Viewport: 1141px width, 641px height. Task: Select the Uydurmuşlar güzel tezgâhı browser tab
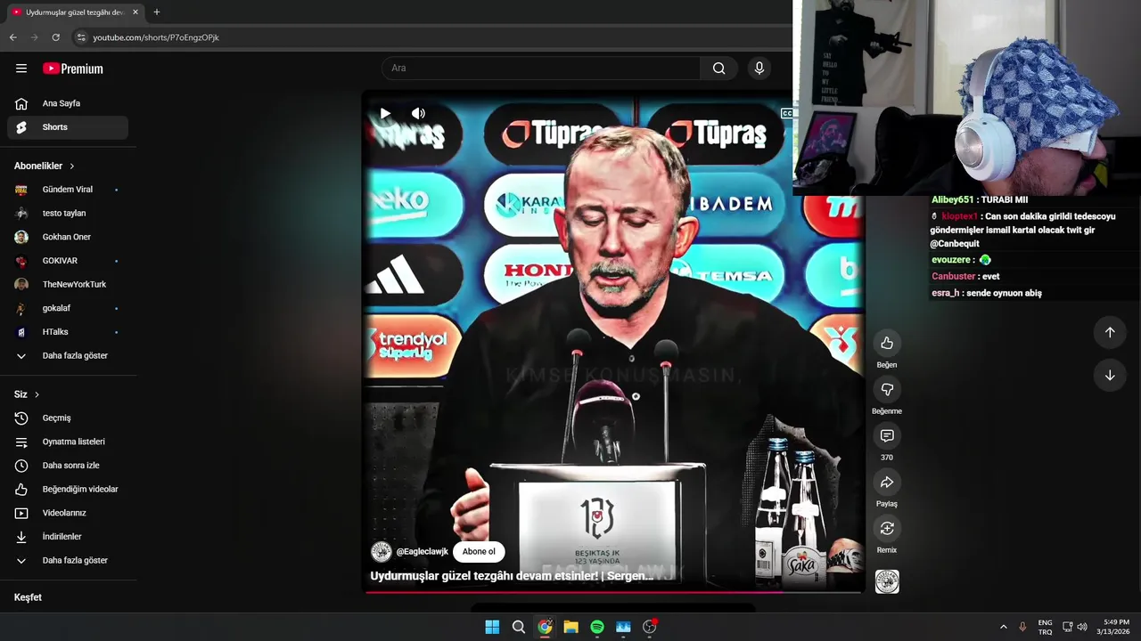click(x=74, y=12)
